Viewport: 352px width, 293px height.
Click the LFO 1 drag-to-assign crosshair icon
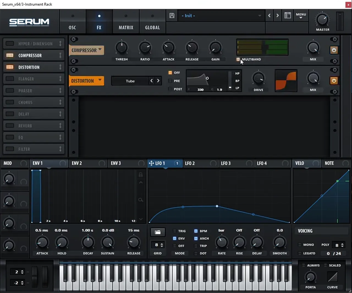(x=151, y=163)
